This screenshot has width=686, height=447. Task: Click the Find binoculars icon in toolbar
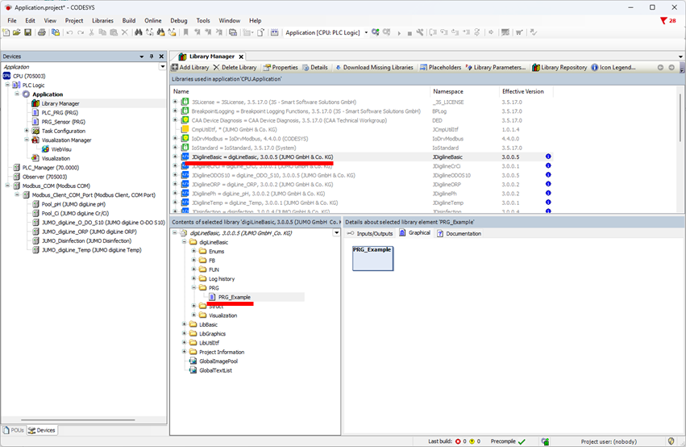(139, 32)
